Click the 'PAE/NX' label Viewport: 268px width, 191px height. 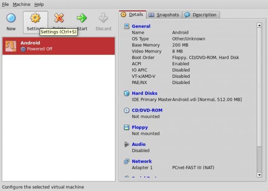(x=139, y=82)
